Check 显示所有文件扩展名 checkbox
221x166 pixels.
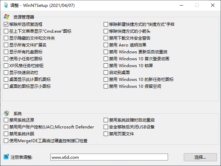coord(6,45)
